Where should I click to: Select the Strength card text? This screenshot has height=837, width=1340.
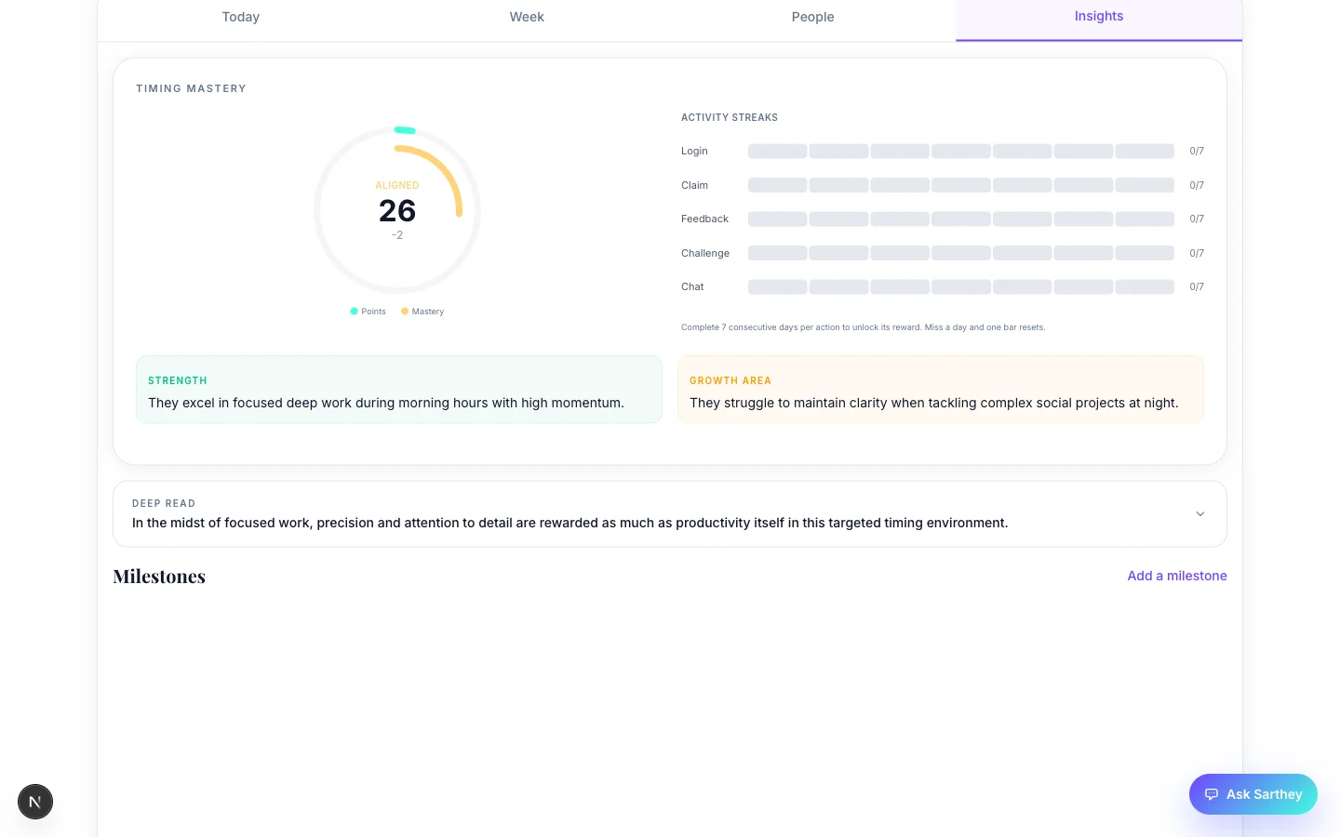[x=386, y=403]
